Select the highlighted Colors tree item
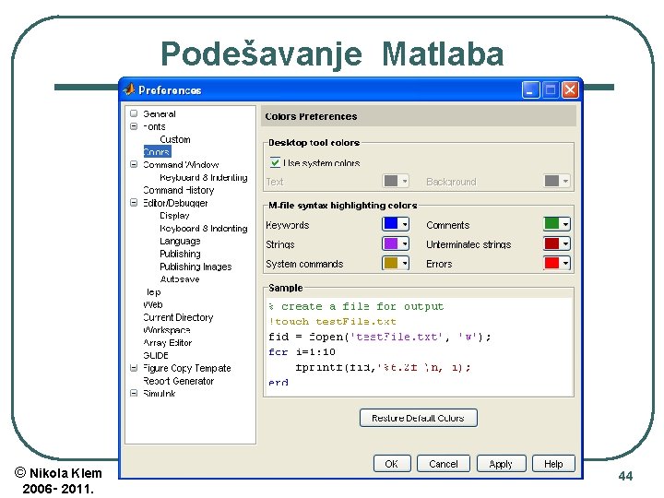664x498 pixels. click(x=157, y=151)
